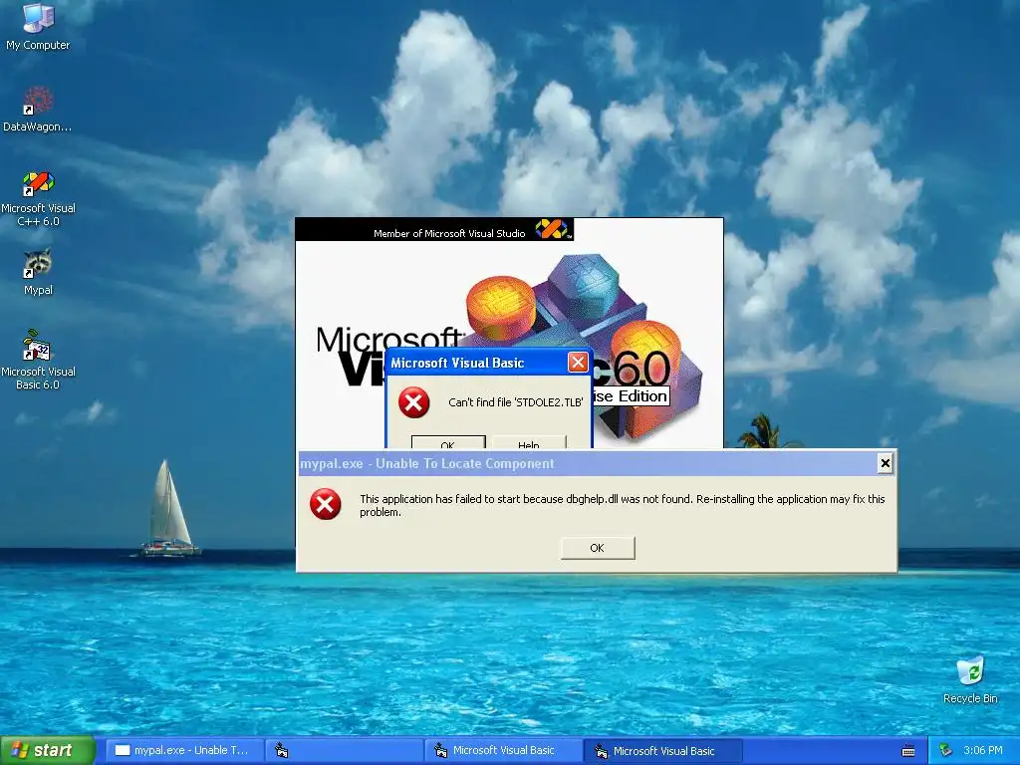
Task: Click OK in the Visual Basic STDOLE2.TLB dialog
Action: [x=448, y=442]
